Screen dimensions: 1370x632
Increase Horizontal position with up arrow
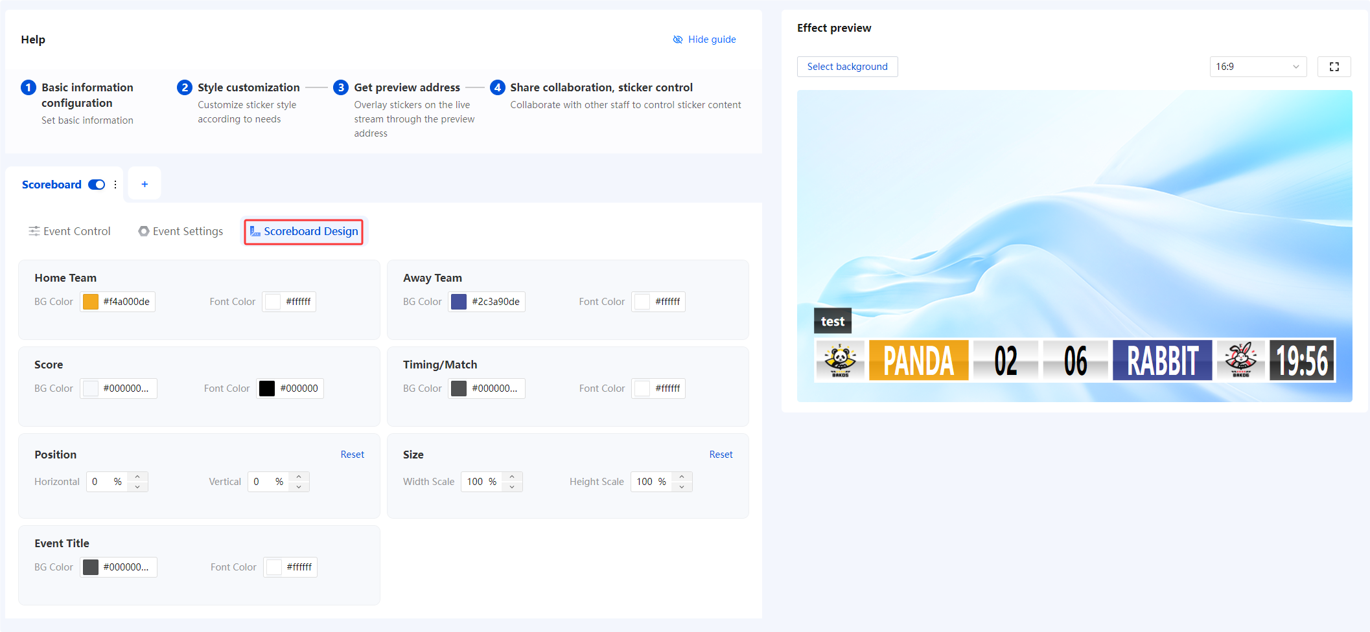click(x=137, y=477)
